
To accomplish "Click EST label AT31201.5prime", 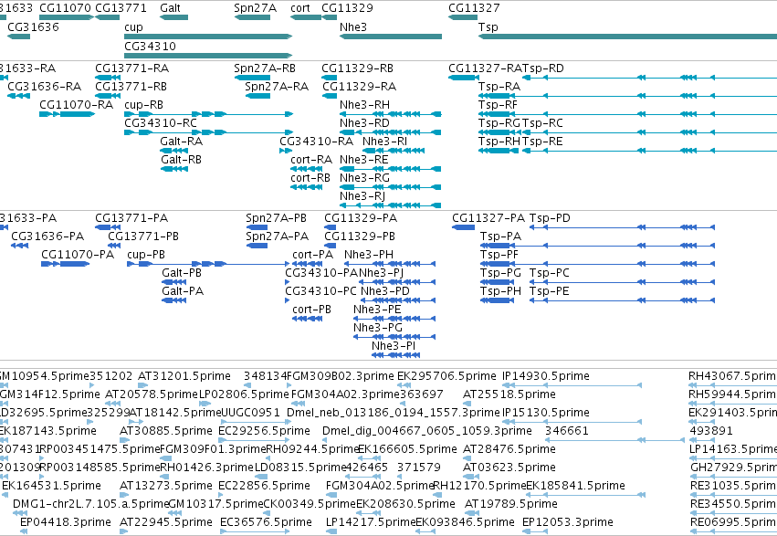I will point(184,376).
